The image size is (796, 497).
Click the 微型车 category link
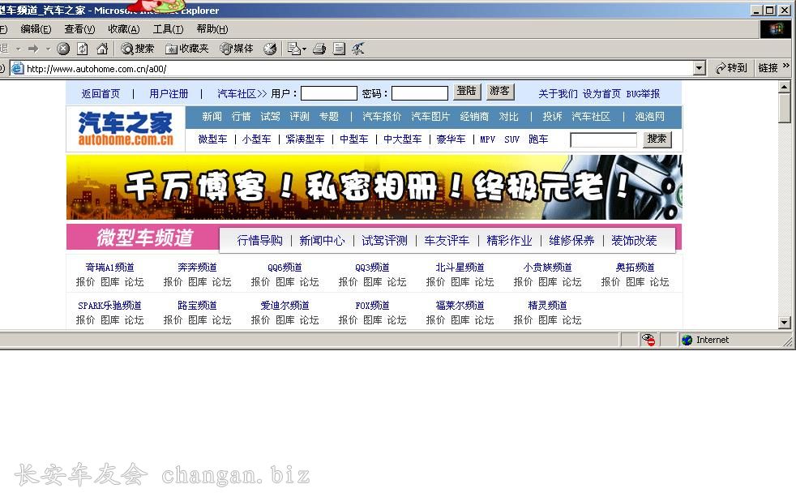(212, 139)
